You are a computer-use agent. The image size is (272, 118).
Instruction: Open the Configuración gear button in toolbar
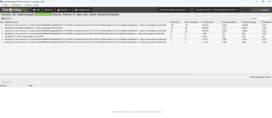(x=82, y=10)
